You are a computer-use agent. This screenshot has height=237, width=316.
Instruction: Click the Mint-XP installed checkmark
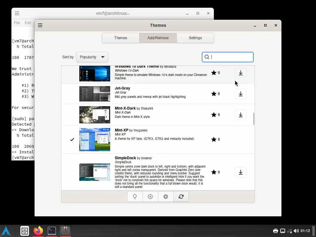[x=72, y=139]
